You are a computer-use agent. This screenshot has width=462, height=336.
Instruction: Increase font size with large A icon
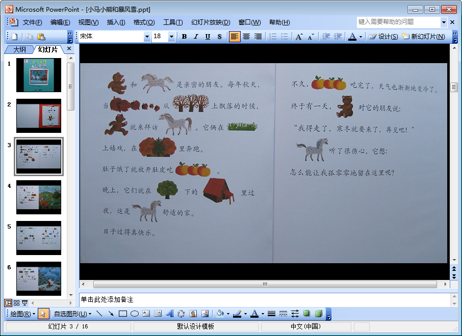[x=299, y=37]
